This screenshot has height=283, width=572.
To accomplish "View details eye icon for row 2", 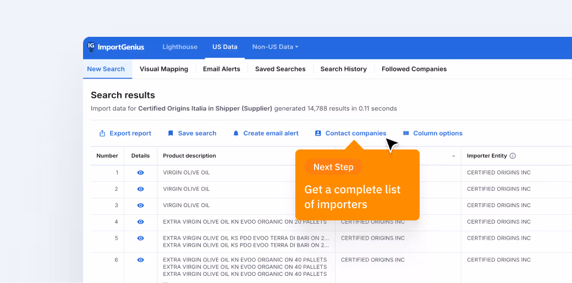I will click(140, 189).
